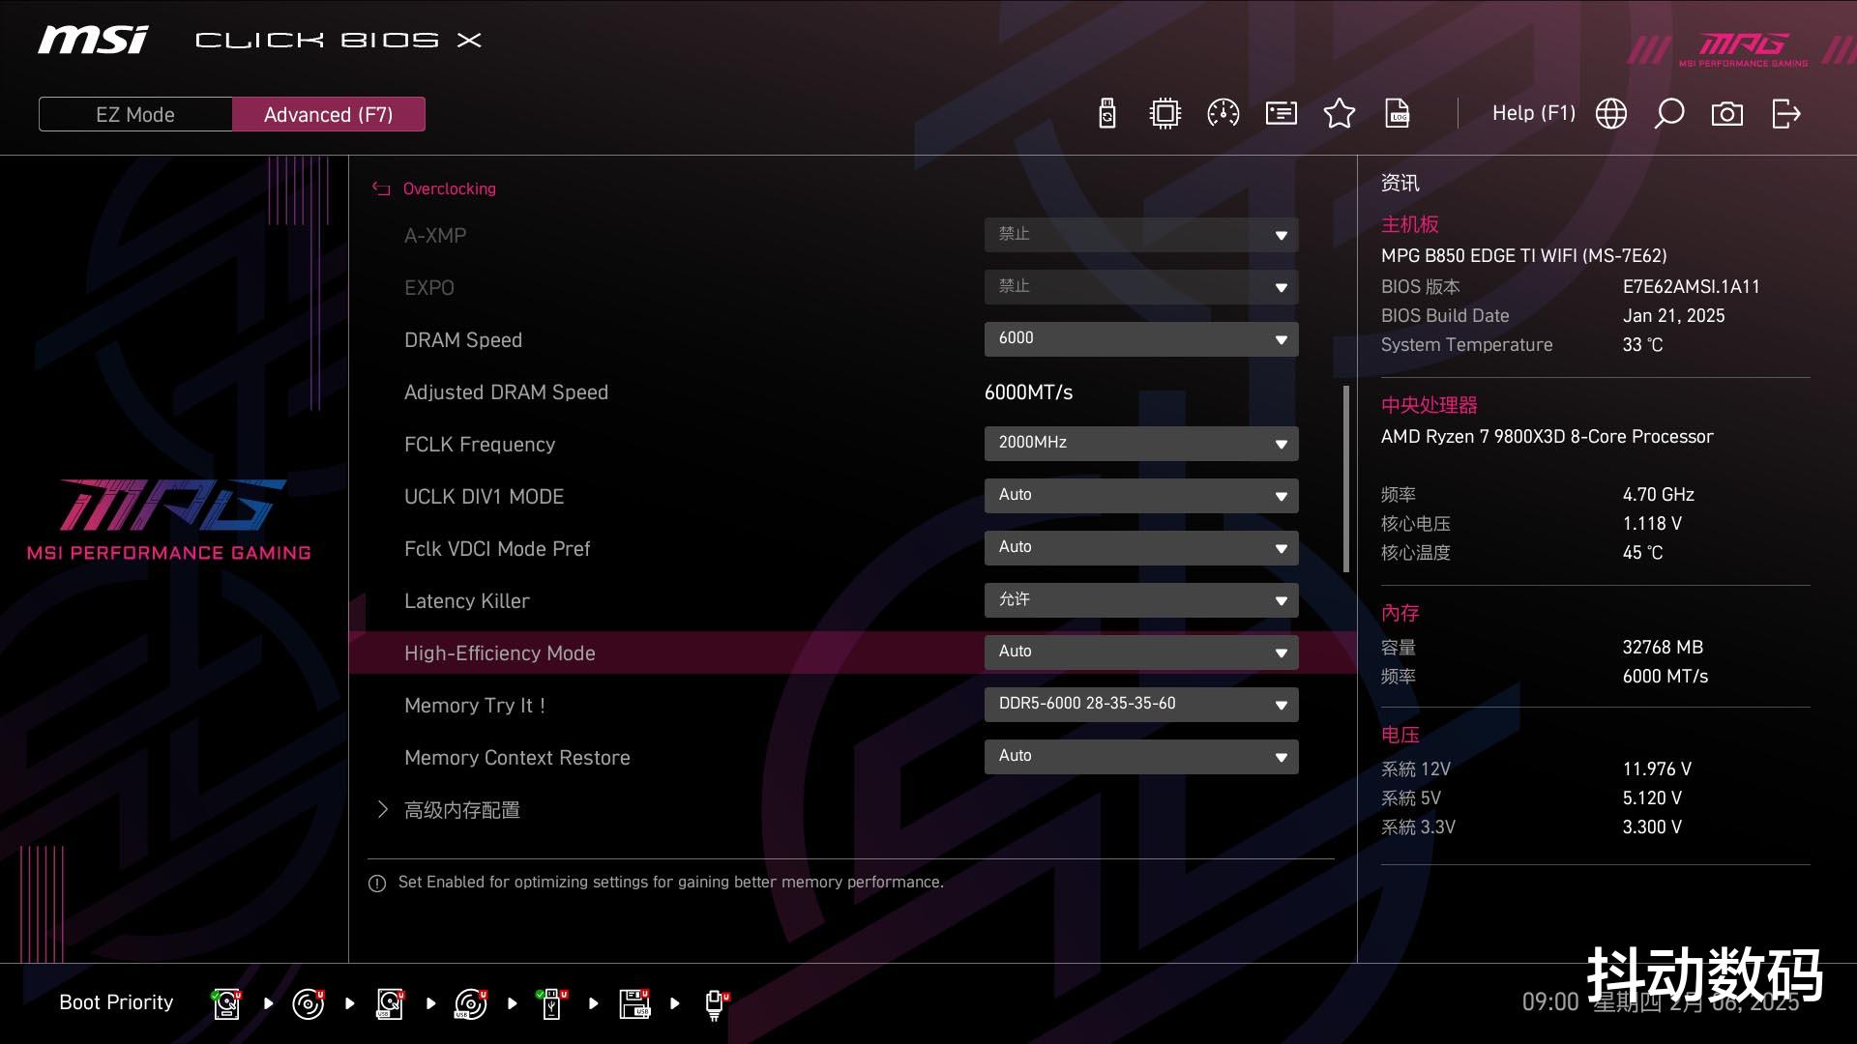
Task: Click the Boot Priority label
Action: (x=116, y=1002)
